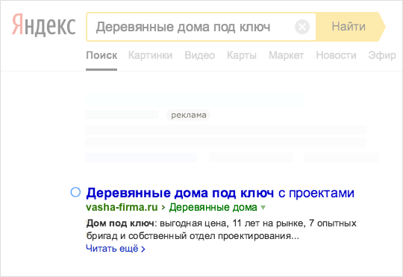Click the blue circle favicon beside the result title
This screenshot has width=403, height=277.
(75, 192)
